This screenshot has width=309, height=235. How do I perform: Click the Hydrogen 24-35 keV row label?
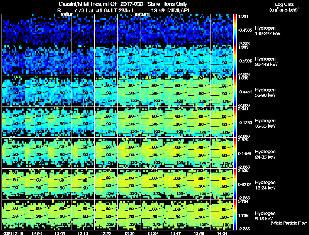pyautogui.click(x=265, y=154)
